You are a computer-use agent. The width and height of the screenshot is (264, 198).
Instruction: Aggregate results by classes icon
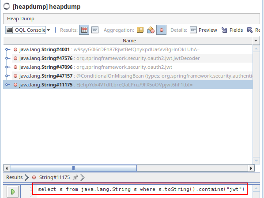[151, 30]
